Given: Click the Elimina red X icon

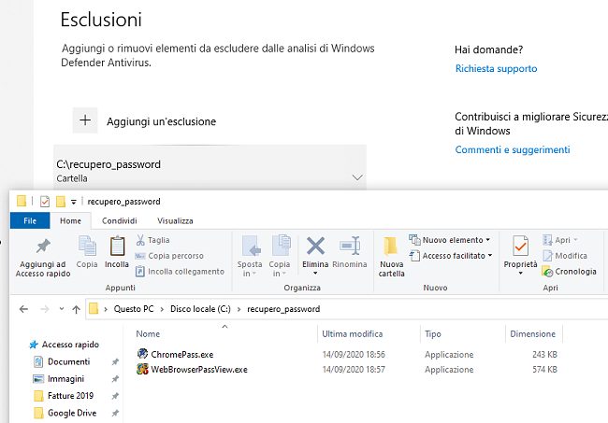Looking at the screenshot, I should point(315,246).
